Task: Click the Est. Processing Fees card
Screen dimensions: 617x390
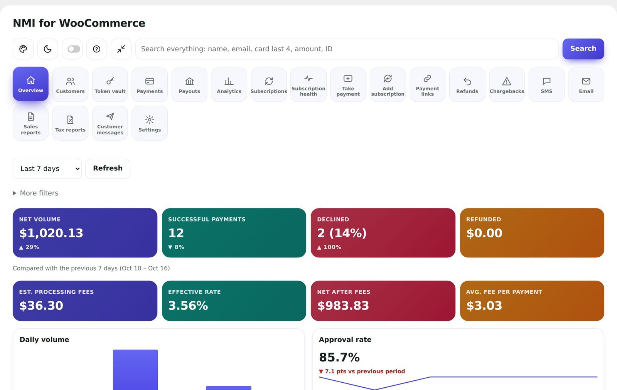Action: [x=85, y=301]
